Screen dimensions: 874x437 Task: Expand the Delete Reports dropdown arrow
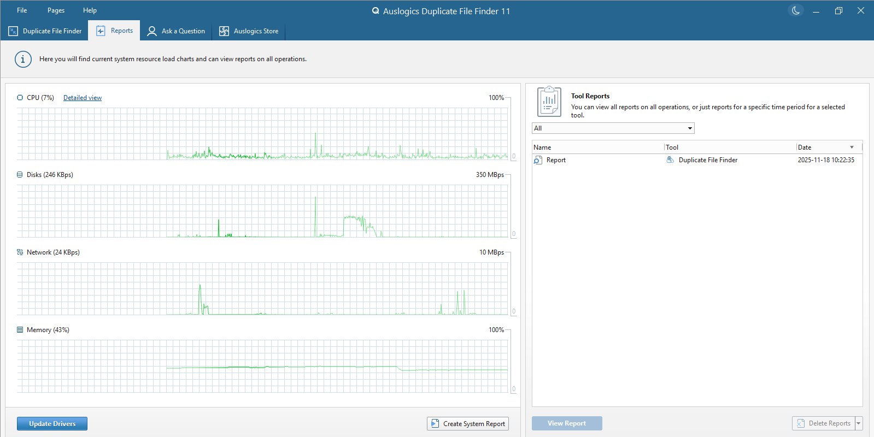[x=858, y=423]
